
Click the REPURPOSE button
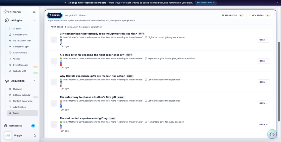(x=233, y=15)
